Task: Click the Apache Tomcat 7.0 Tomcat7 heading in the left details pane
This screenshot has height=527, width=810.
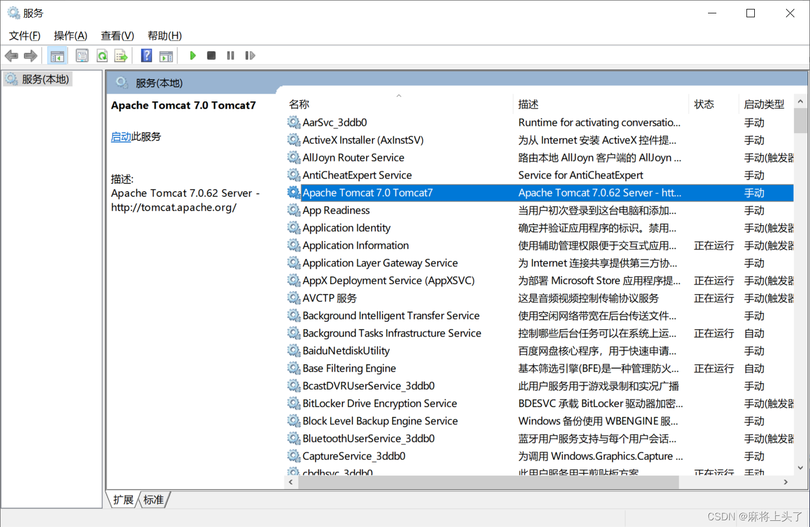Action: (x=183, y=105)
